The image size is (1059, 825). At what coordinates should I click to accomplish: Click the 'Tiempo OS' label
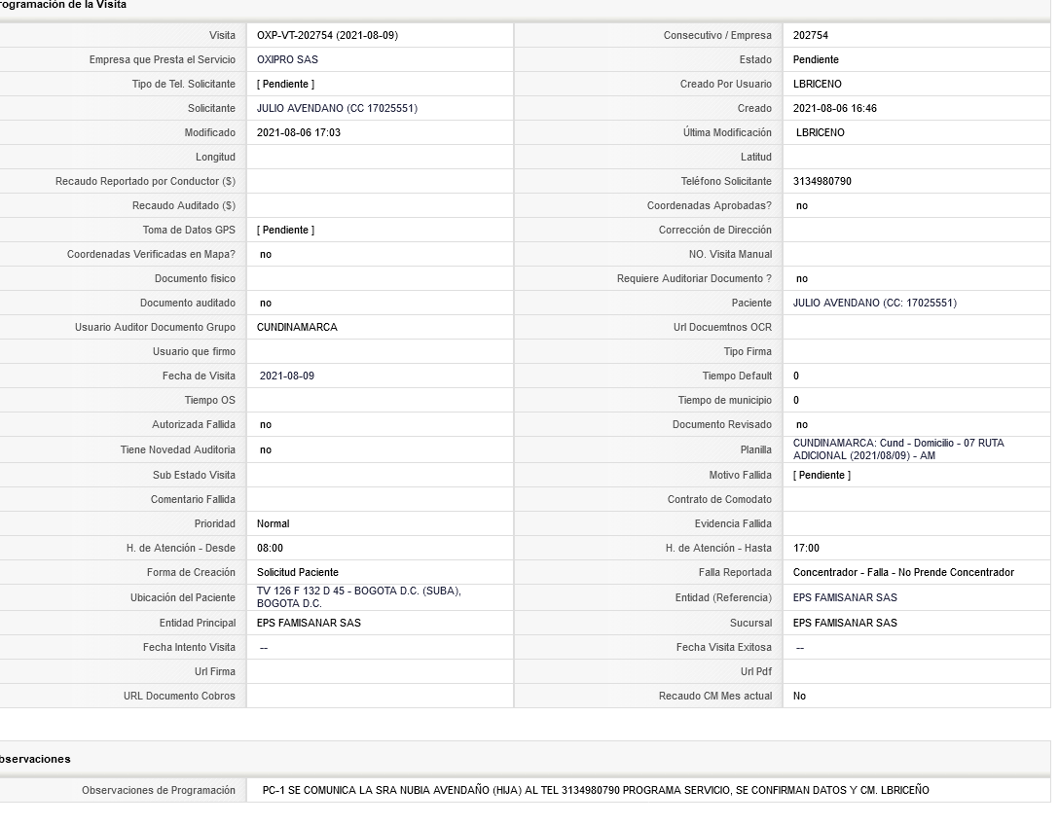tap(210, 400)
